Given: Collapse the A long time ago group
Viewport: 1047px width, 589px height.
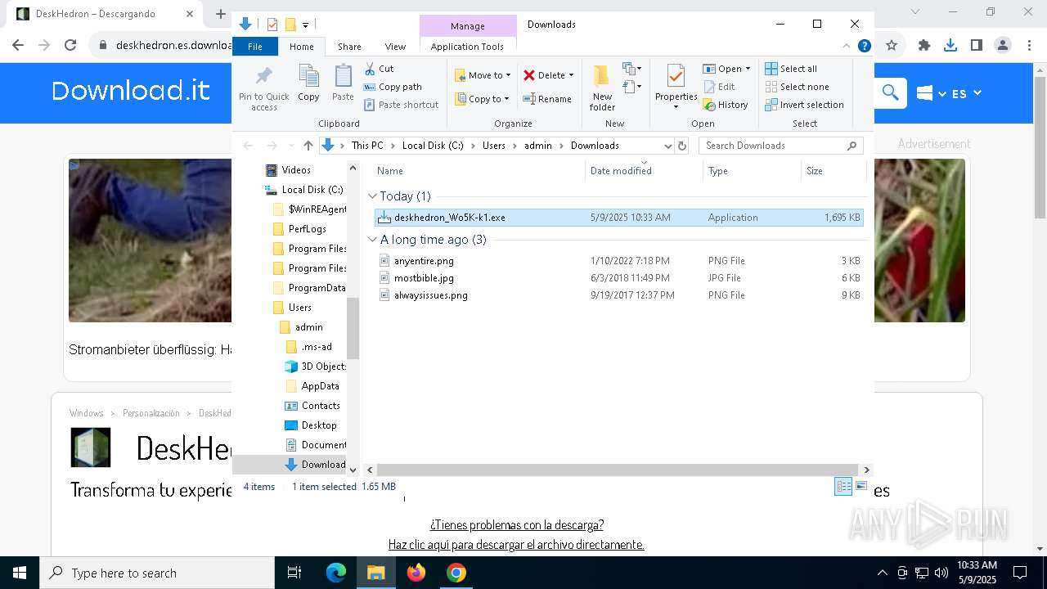Looking at the screenshot, I should (x=372, y=240).
